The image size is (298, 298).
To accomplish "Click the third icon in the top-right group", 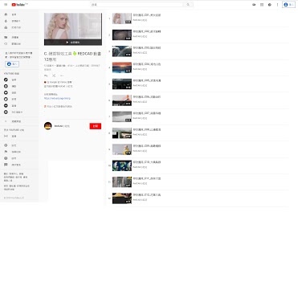I will (x=270, y=5).
